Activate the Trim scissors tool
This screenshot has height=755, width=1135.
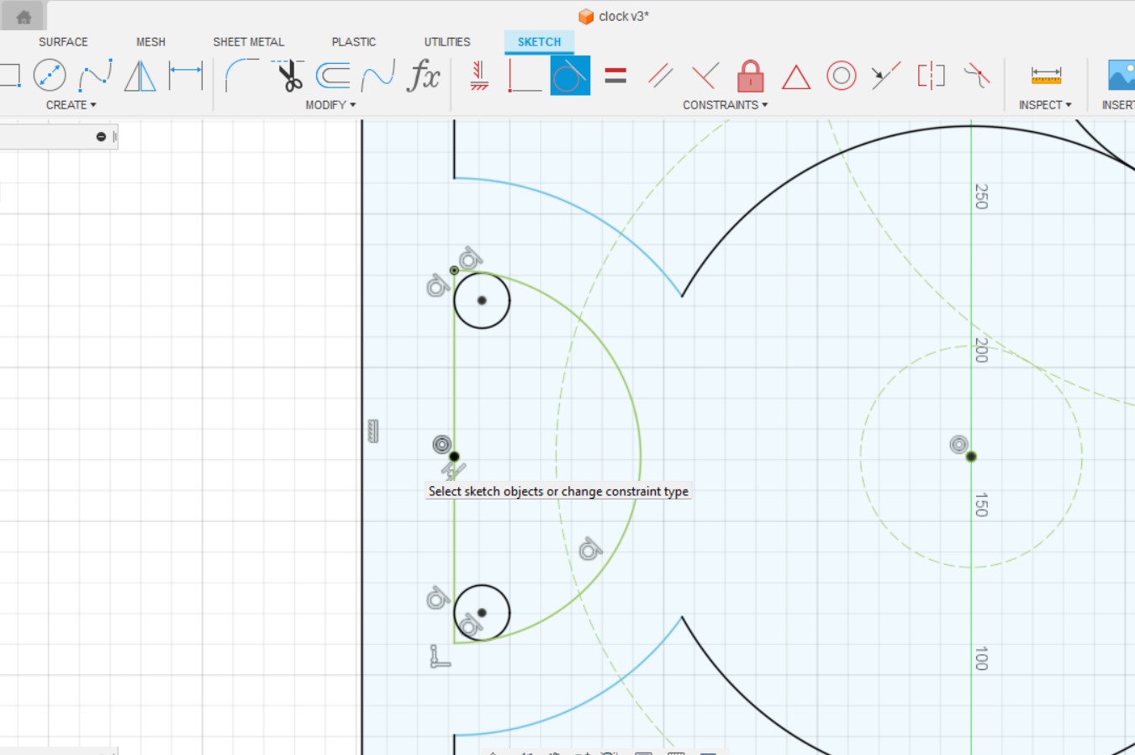point(287,75)
